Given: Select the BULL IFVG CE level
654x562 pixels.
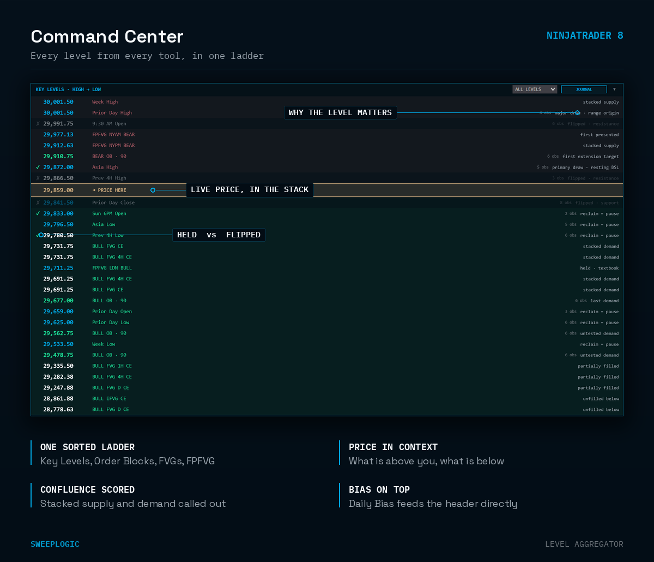Looking at the screenshot, I should [109, 399].
